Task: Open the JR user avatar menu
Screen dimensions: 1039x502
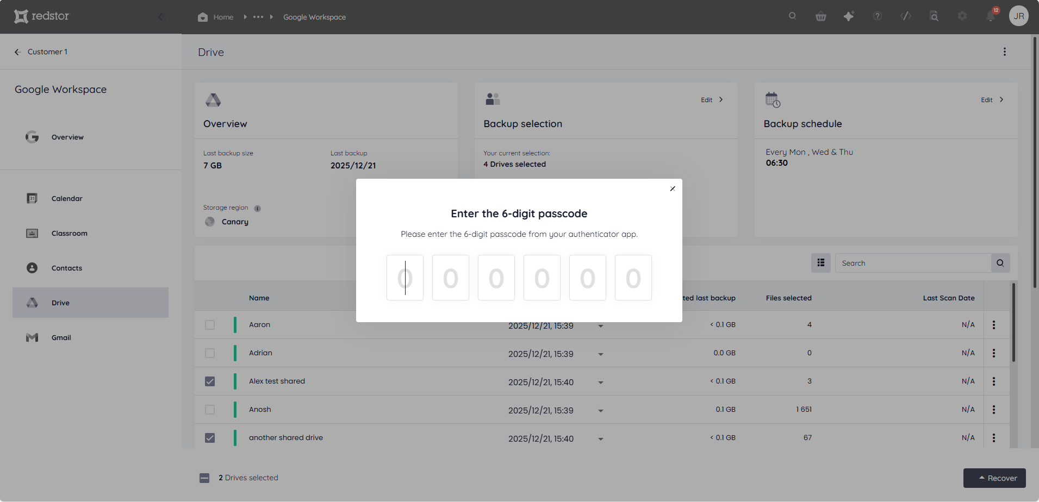Action: pyautogui.click(x=1019, y=16)
